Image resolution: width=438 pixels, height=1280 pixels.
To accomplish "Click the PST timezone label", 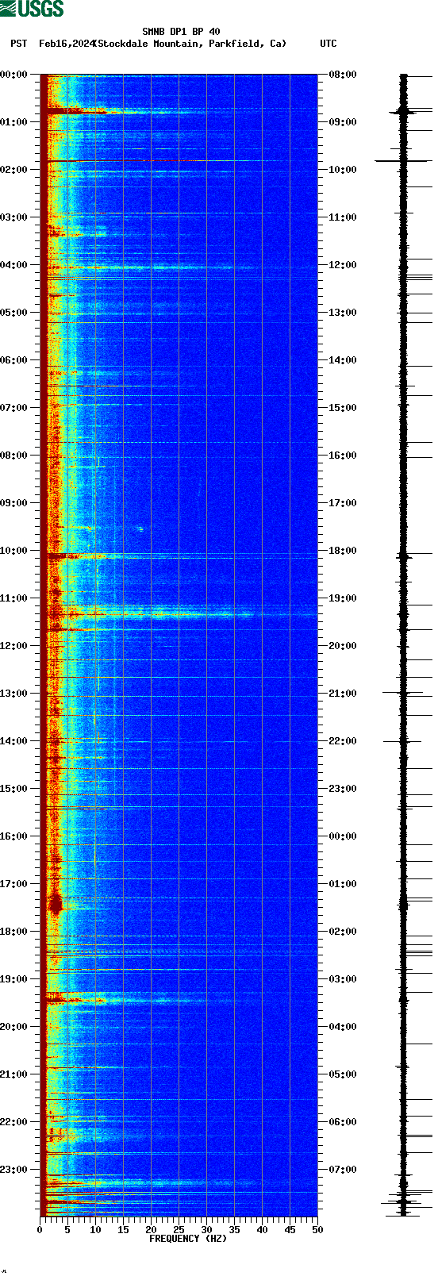I will click(x=19, y=44).
